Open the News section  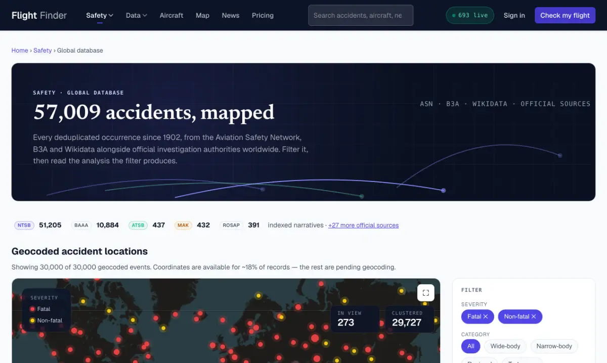(231, 15)
